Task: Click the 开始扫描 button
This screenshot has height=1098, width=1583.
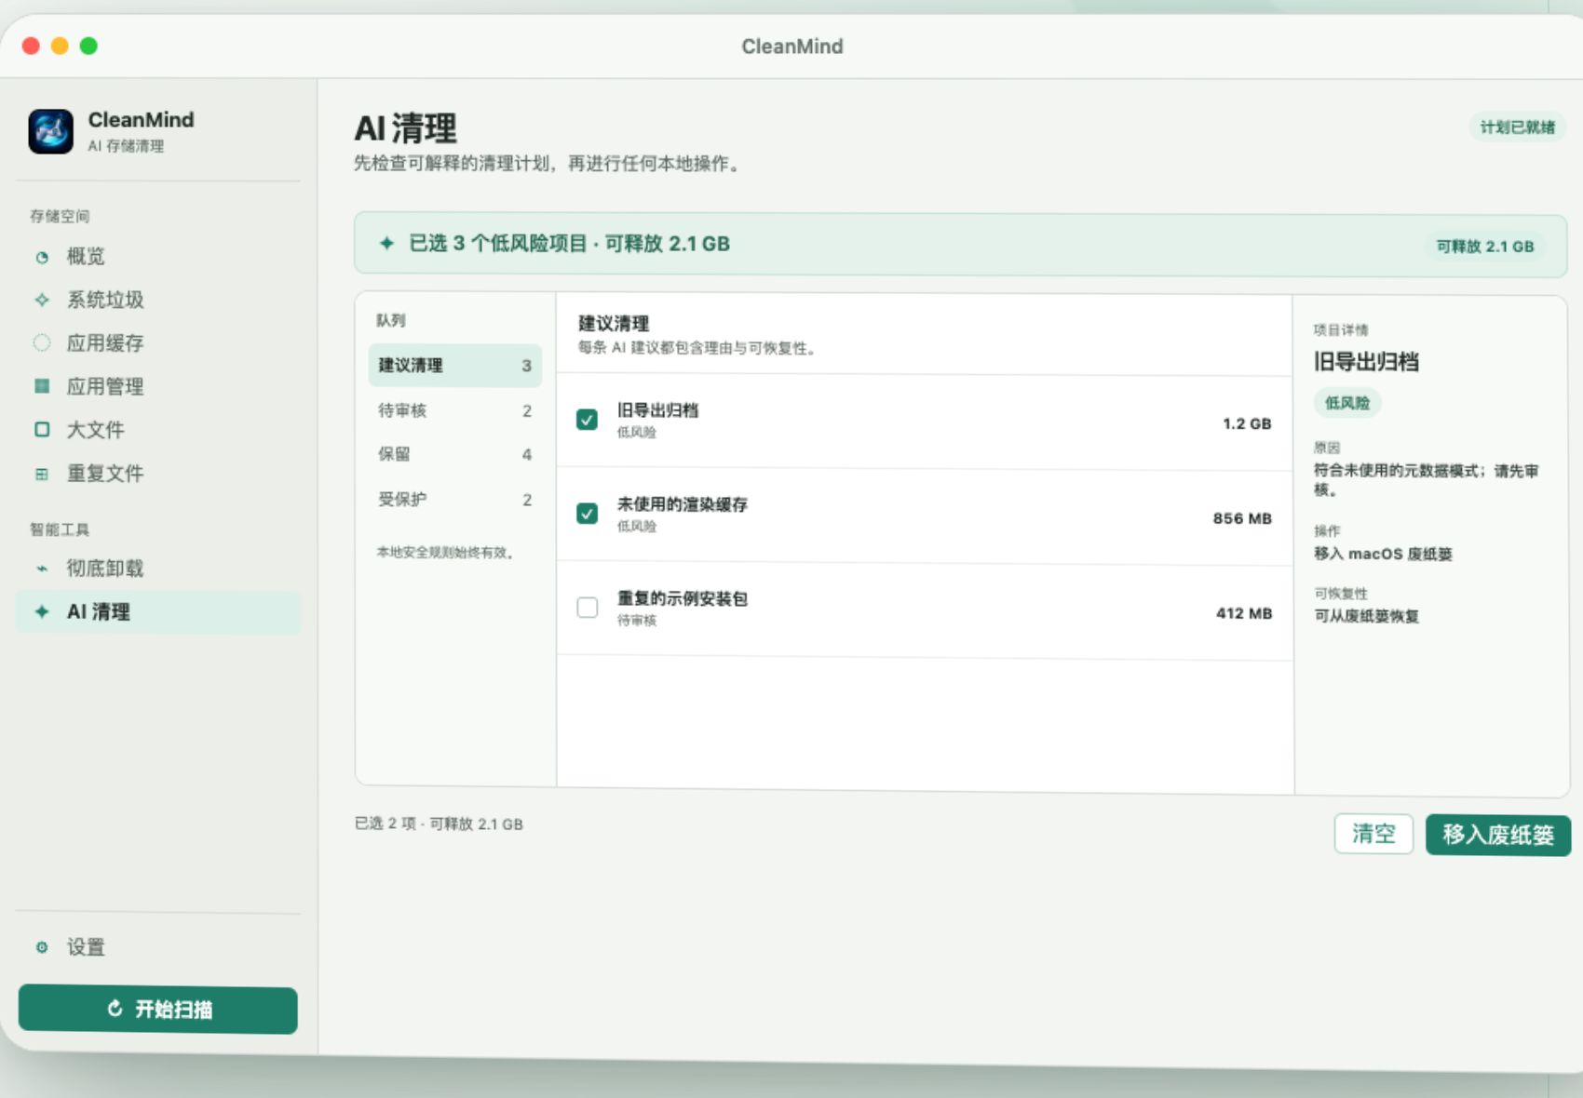Action: 158,1010
